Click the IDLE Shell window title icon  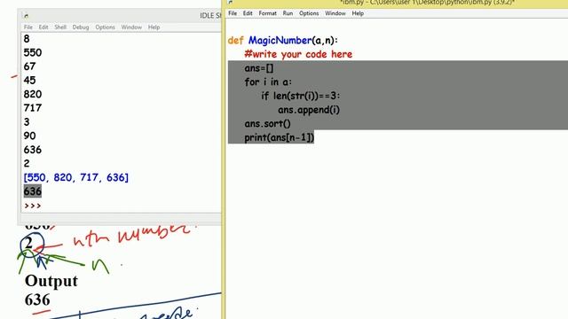point(26,16)
